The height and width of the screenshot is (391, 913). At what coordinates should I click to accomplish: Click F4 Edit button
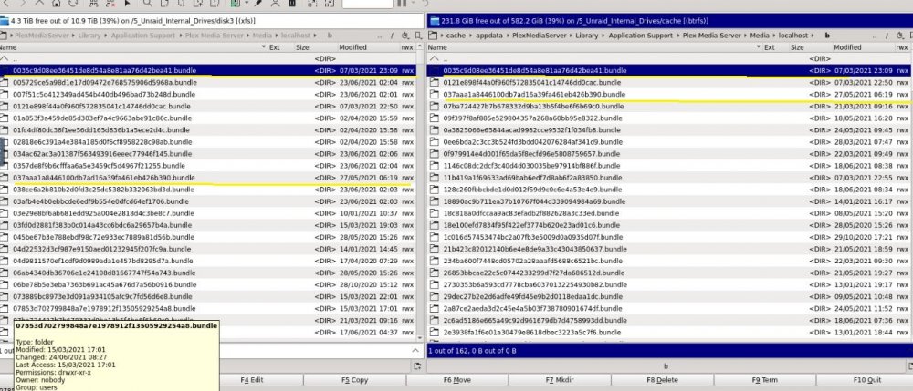(252, 380)
